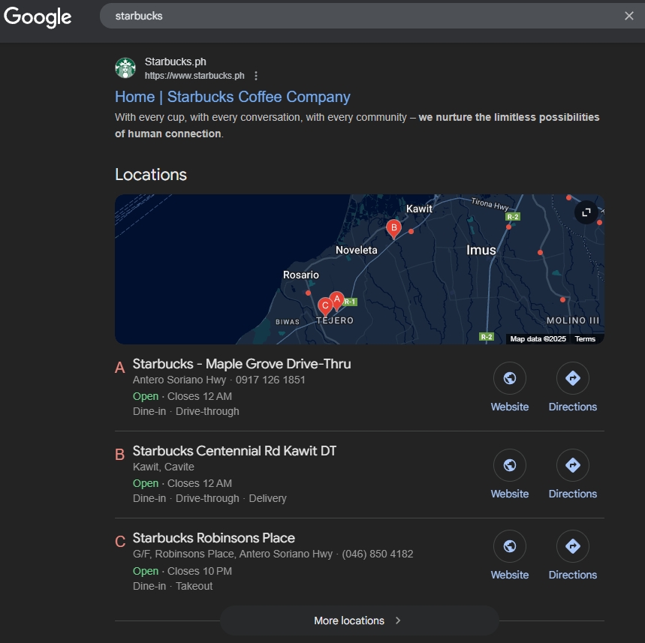645x643 pixels.
Task: Click the Starbucks.ph site favicon
Action: (125, 68)
